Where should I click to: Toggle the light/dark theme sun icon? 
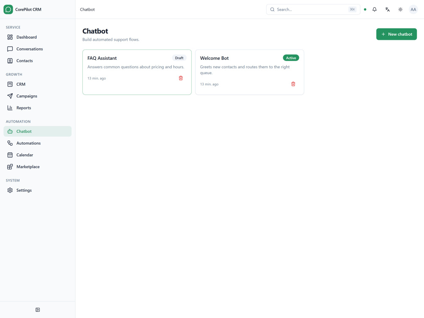tap(401, 9)
